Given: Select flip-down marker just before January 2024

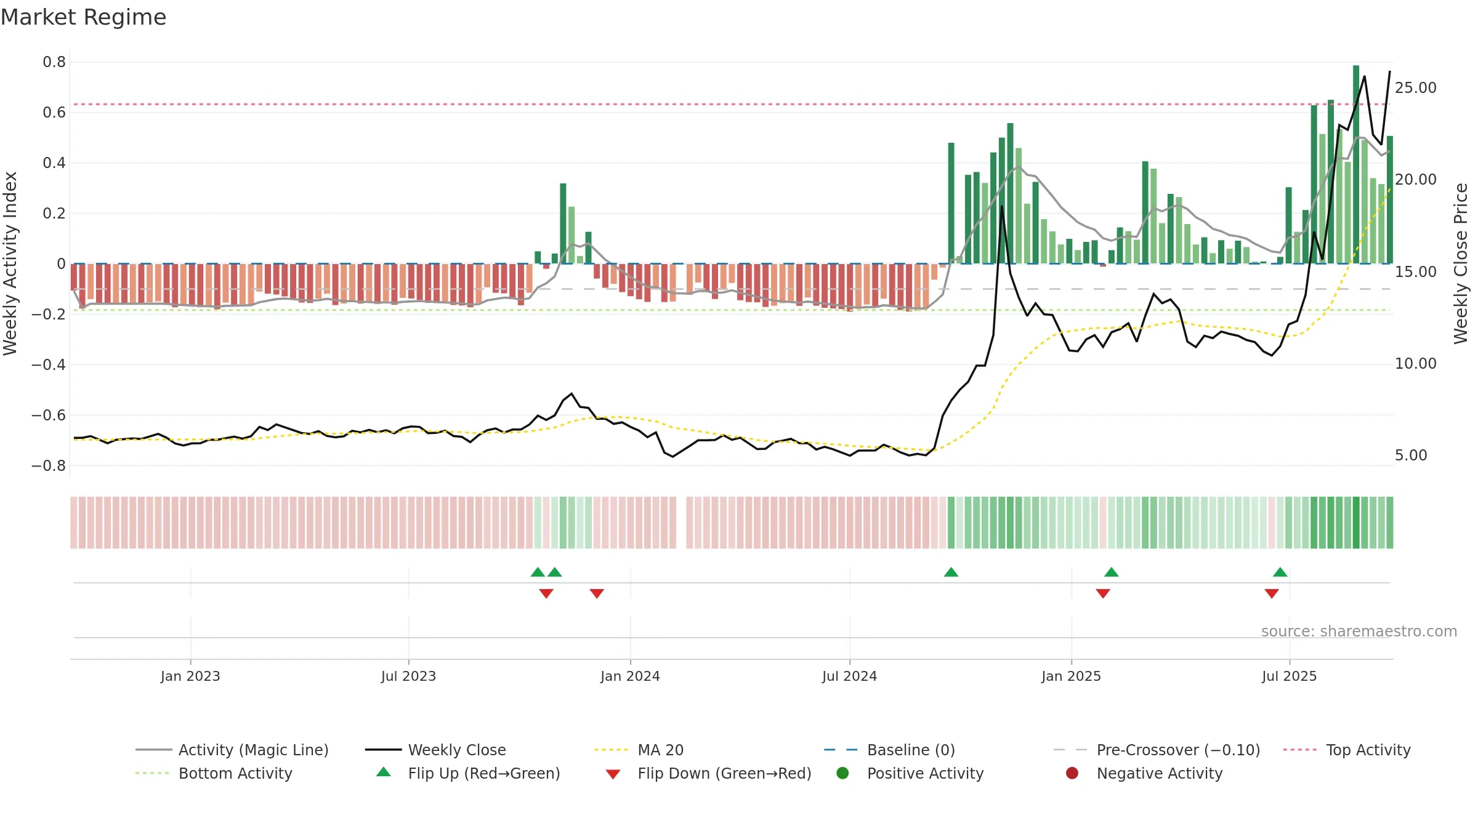Looking at the screenshot, I should [x=597, y=593].
